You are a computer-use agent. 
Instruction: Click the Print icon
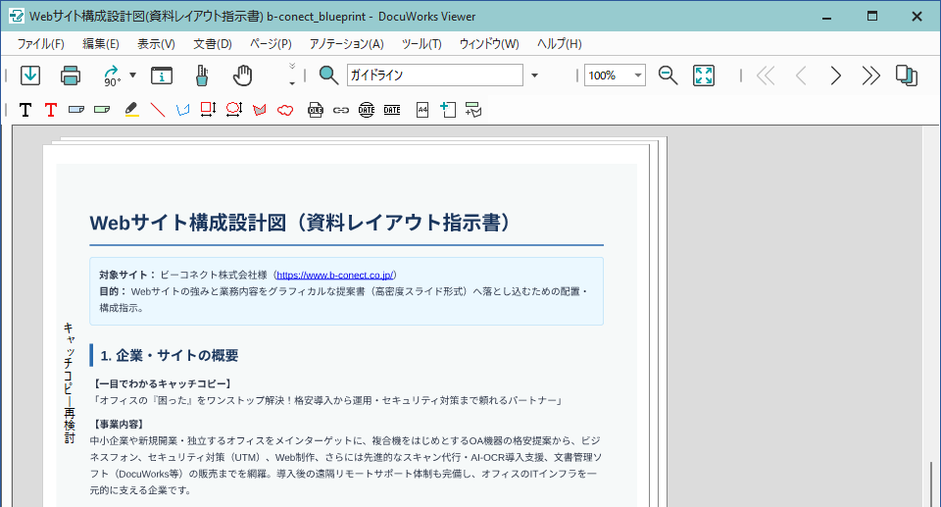71,76
